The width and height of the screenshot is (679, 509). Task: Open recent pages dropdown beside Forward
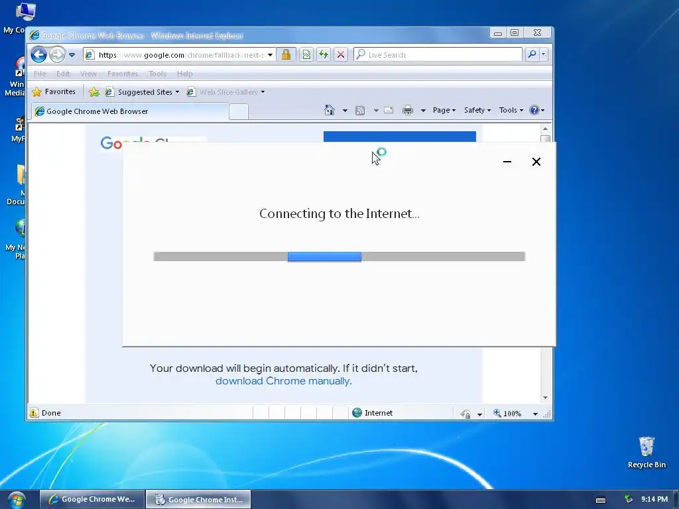(72, 55)
